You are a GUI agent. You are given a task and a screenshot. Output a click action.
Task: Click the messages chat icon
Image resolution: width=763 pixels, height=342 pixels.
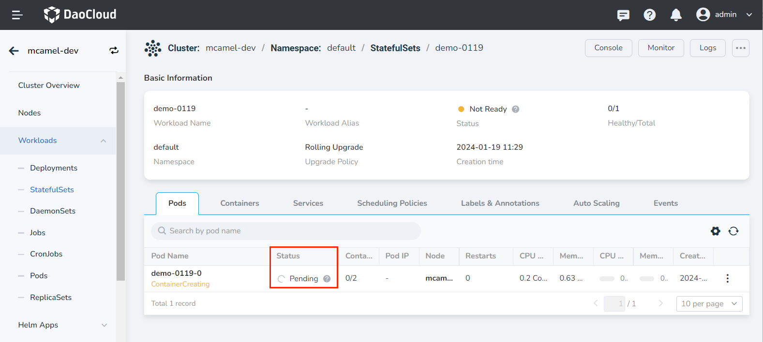(x=623, y=15)
